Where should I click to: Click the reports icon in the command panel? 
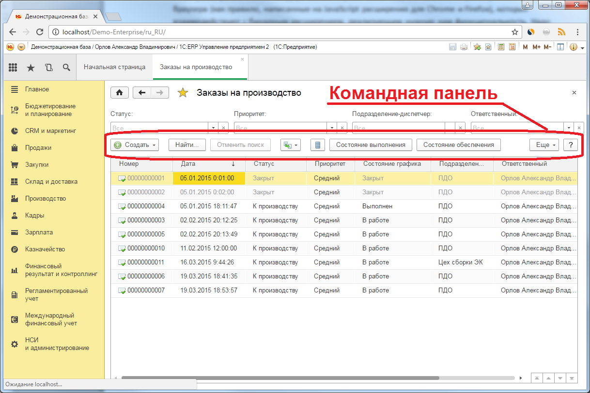pyautogui.click(x=318, y=145)
